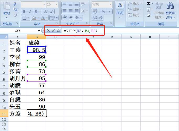Click the center align text icon
The width and height of the screenshot is (179, 131).
pos(71,11)
